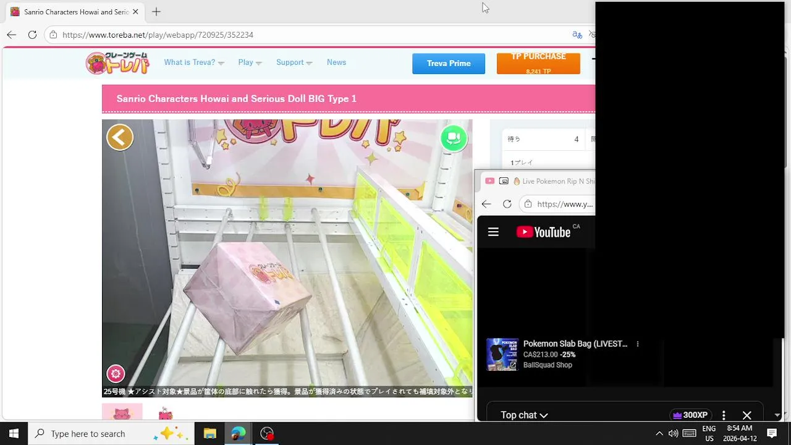This screenshot has width=791, height=445.
Task: Click the 300XP crown badge
Action: tap(690, 415)
